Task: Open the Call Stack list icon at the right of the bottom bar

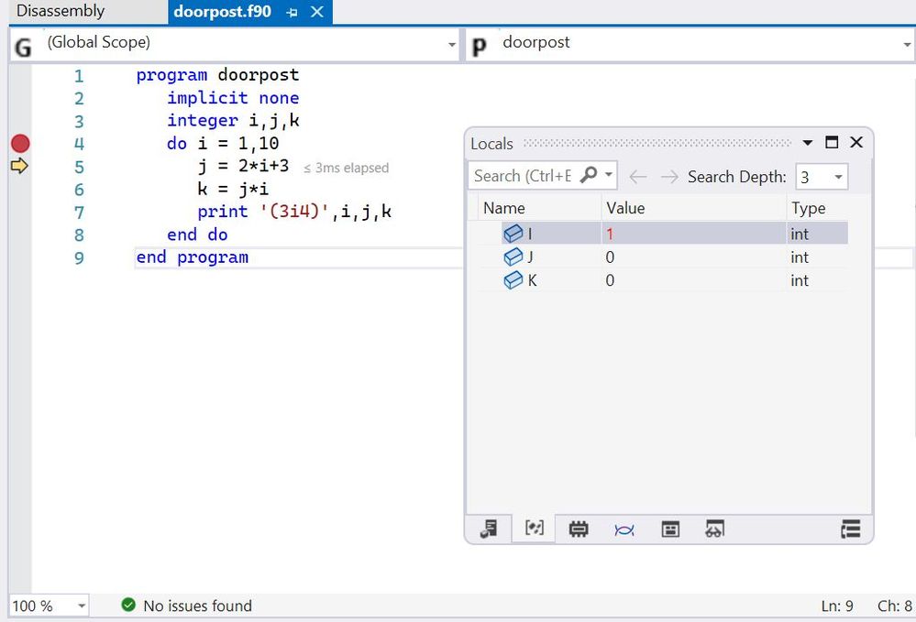Action: [851, 529]
